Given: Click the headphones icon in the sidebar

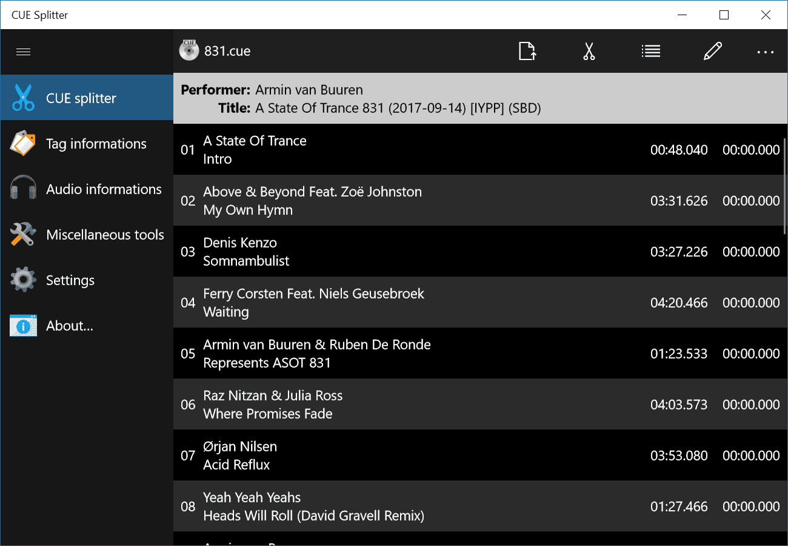Looking at the screenshot, I should (23, 189).
